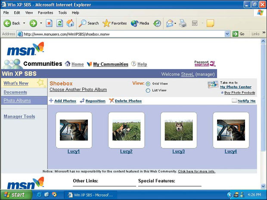Screen dimensions: 267x200
Task: Select the Grid View radio button
Action: pos(148,84)
